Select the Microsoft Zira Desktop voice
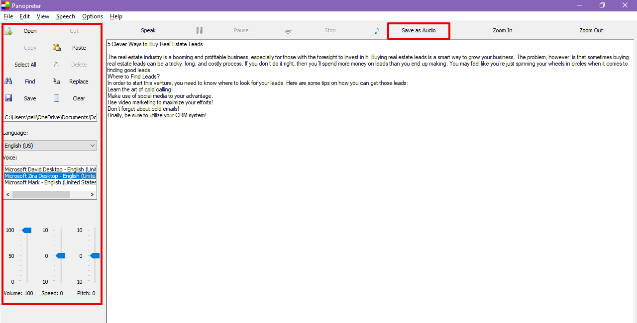The width and height of the screenshot is (637, 323). [x=50, y=176]
